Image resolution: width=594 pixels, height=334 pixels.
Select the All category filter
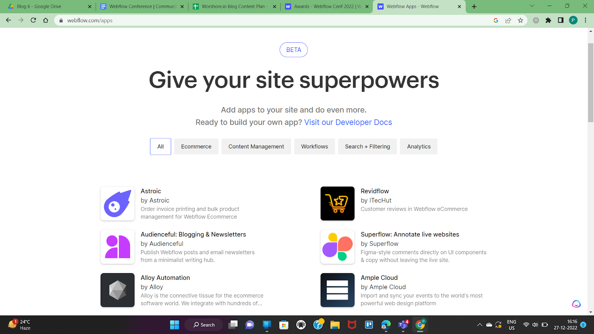click(x=160, y=147)
